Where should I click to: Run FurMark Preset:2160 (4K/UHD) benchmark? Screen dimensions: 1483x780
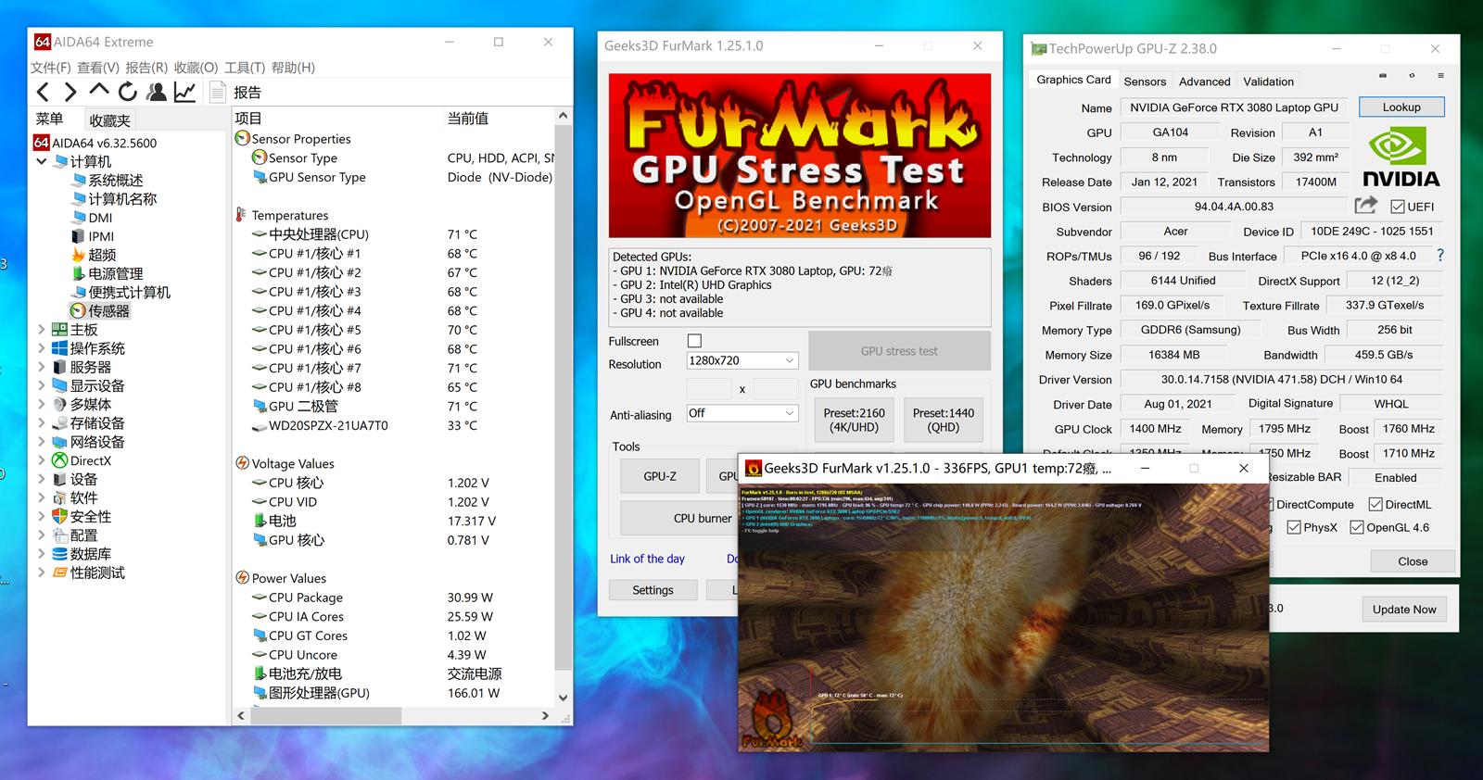click(854, 420)
